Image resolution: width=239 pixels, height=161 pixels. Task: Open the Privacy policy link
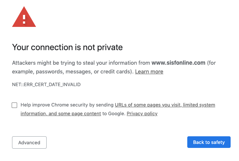142,113
